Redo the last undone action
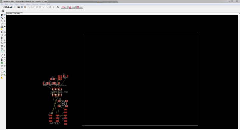The image size is (240, 130). click(47, 7)
